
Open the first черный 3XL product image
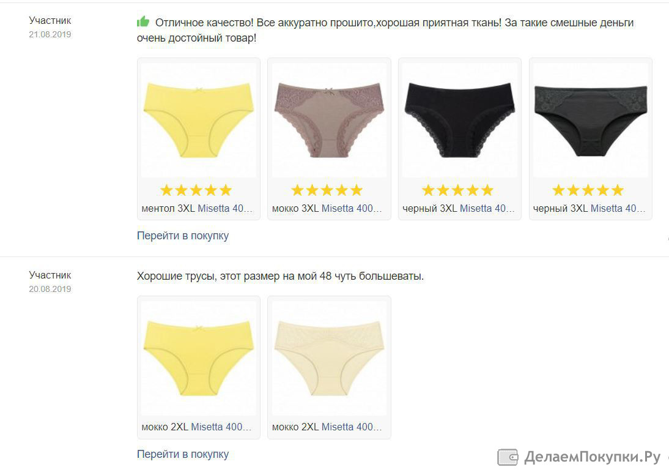coord(459,120)
